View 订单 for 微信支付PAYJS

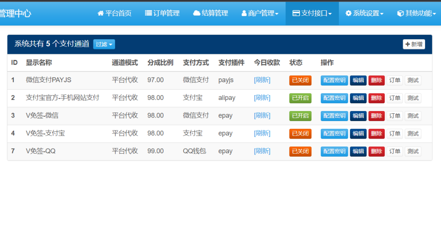pos(395,81)
